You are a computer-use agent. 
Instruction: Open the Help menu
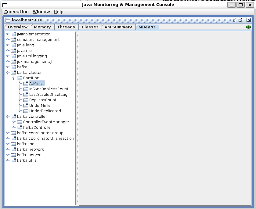click(x=58, y=12)
